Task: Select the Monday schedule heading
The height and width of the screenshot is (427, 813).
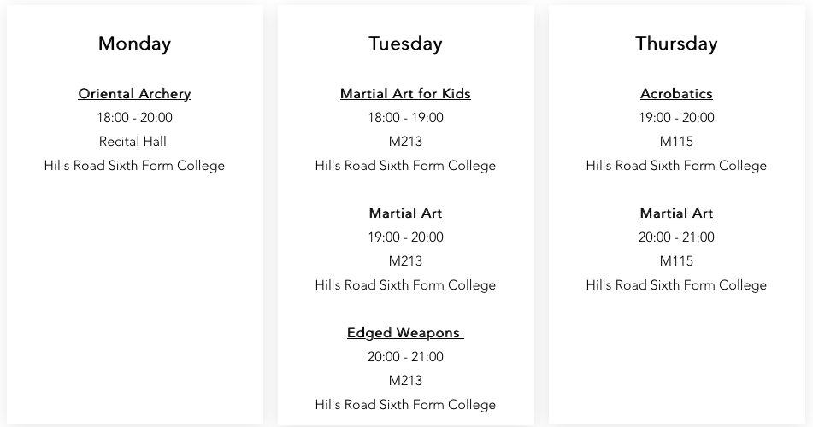Action: click(134, 44)
